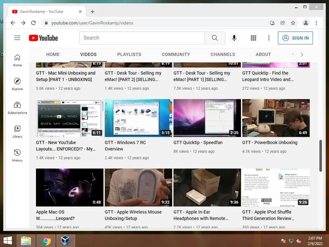329x247 pixels.
Task: Switch to the ABOUT tab
Action: 263,54
